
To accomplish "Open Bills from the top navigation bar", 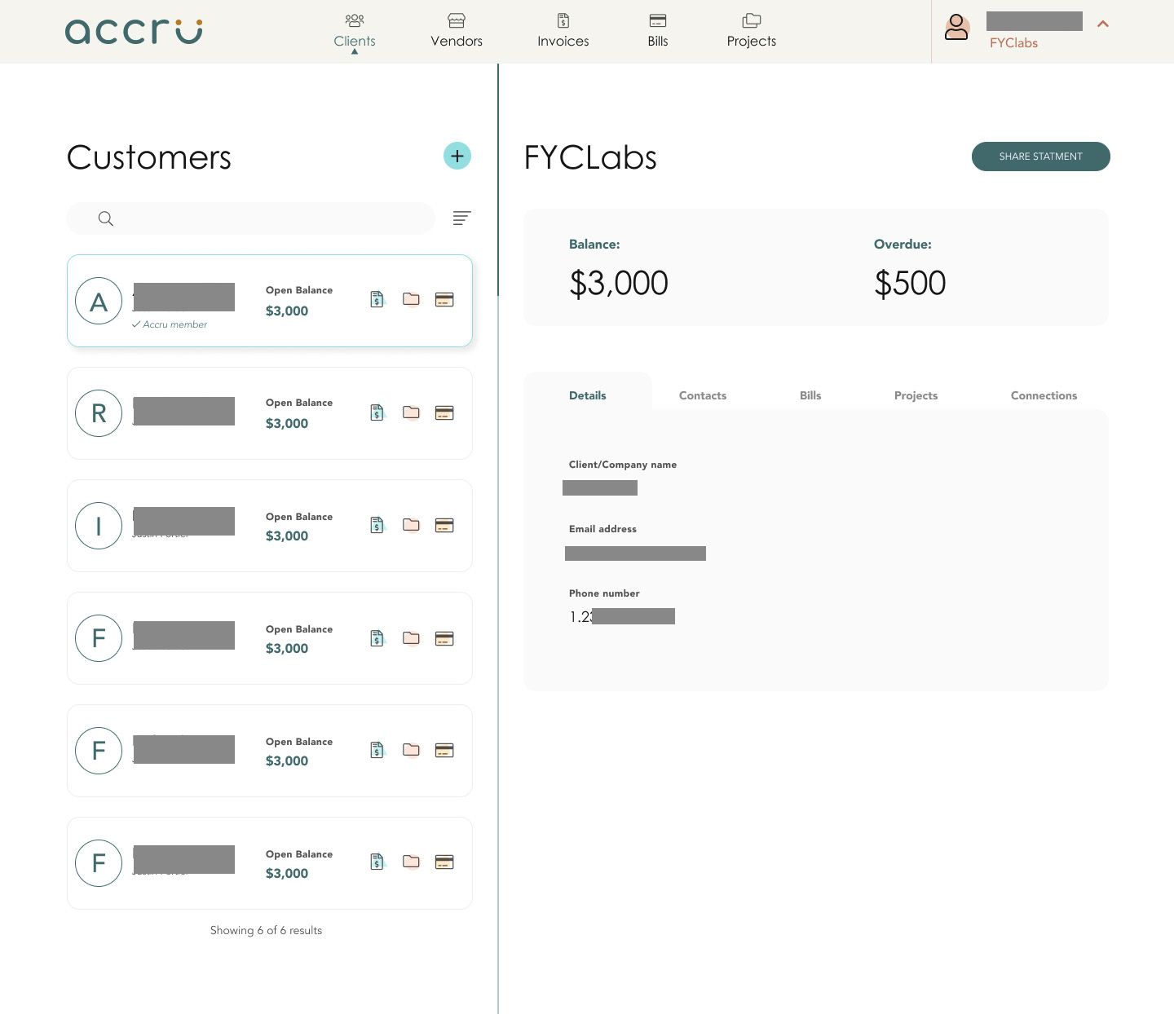I will (x=658, y=32).
